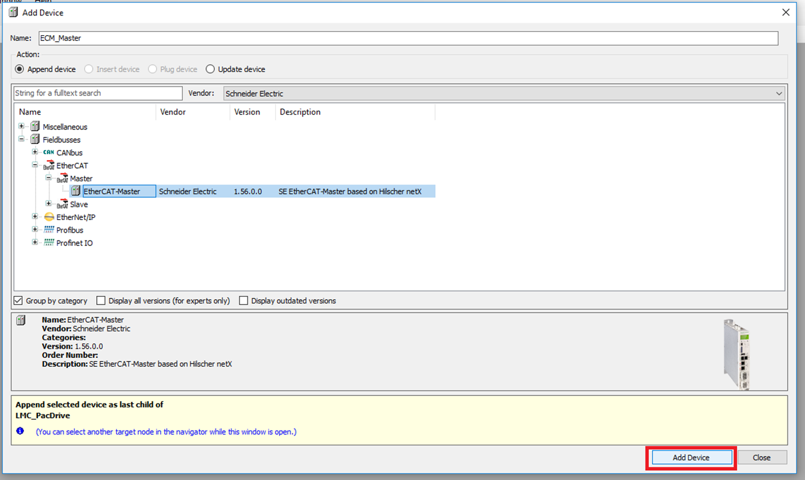The height and width of the screenshot is (480, 805).
Task: Select the CANbus icon in tree
Action: tap(48, 153)
